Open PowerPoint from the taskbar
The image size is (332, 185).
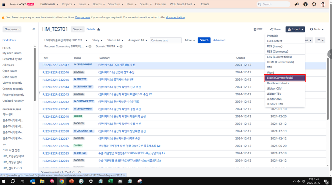(71, 181)
